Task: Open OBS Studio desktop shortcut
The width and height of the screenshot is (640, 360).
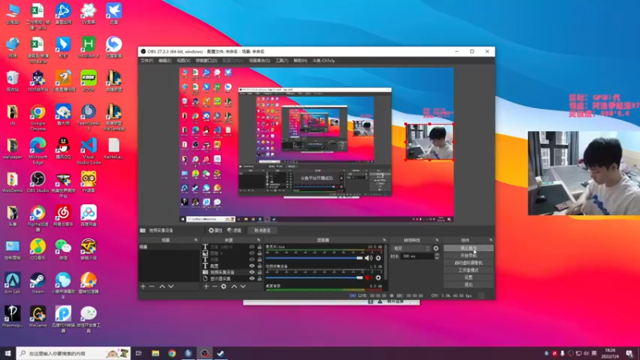Action: (x=38, y=182)
